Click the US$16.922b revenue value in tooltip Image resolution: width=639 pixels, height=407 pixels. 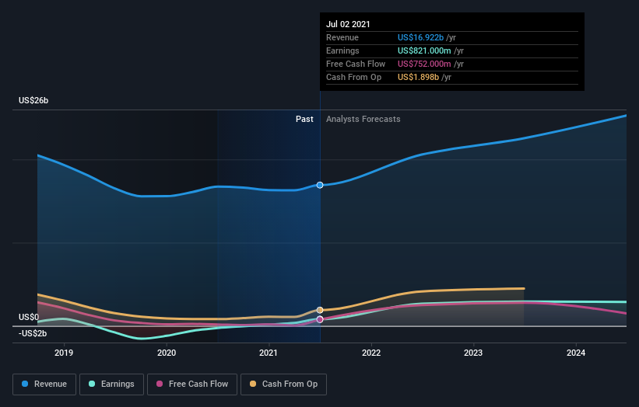420,37
